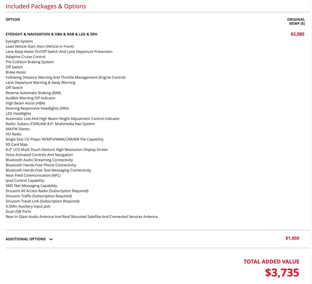The width and height of the screenshot is (312, 284).
Task: Select the Pre-Collision Braking System entry
Action: (30, 62)
